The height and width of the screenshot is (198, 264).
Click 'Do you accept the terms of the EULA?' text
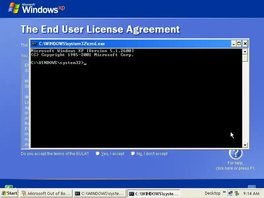point(55,153)
